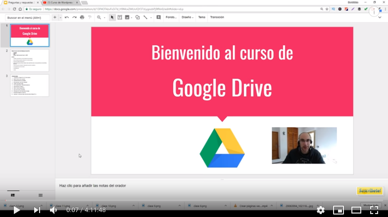Mute the video volume
Image resolution: width=388 pixels, height=217 pixels.
click(53, 210)
